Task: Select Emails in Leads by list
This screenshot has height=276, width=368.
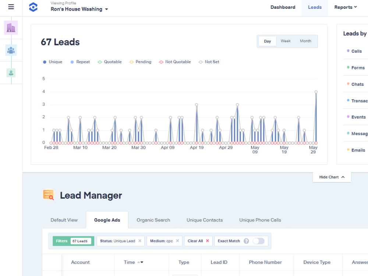Action: click(358, 150)
